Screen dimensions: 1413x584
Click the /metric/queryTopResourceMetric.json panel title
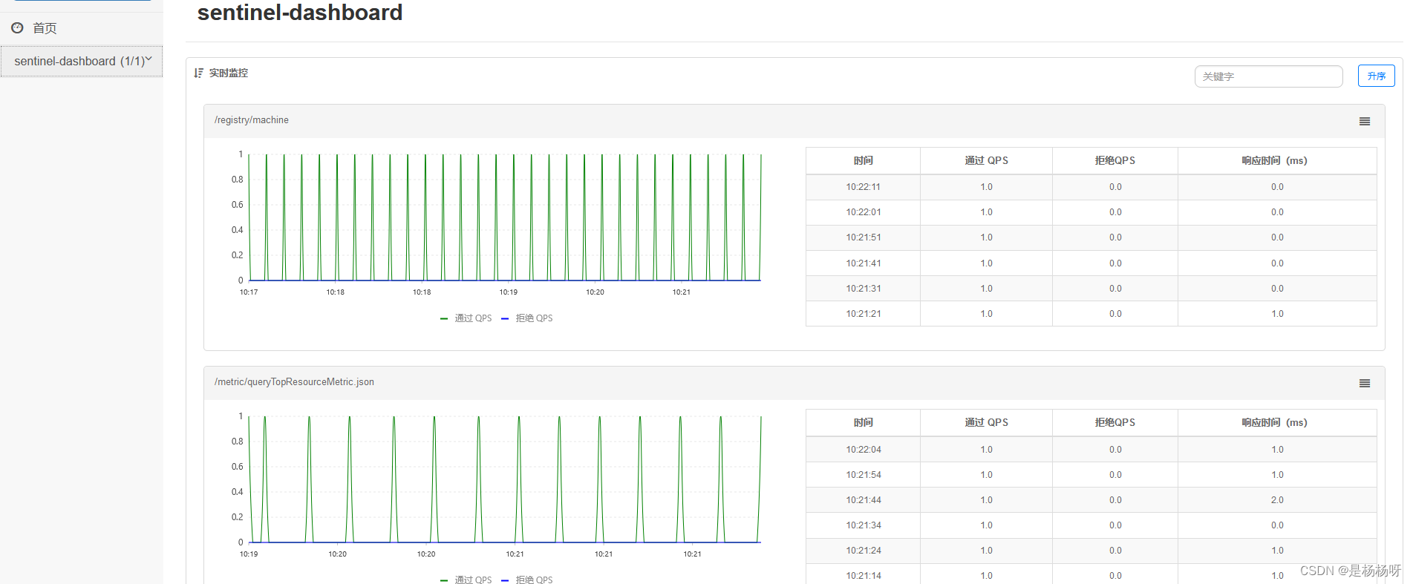pos(294,382)
